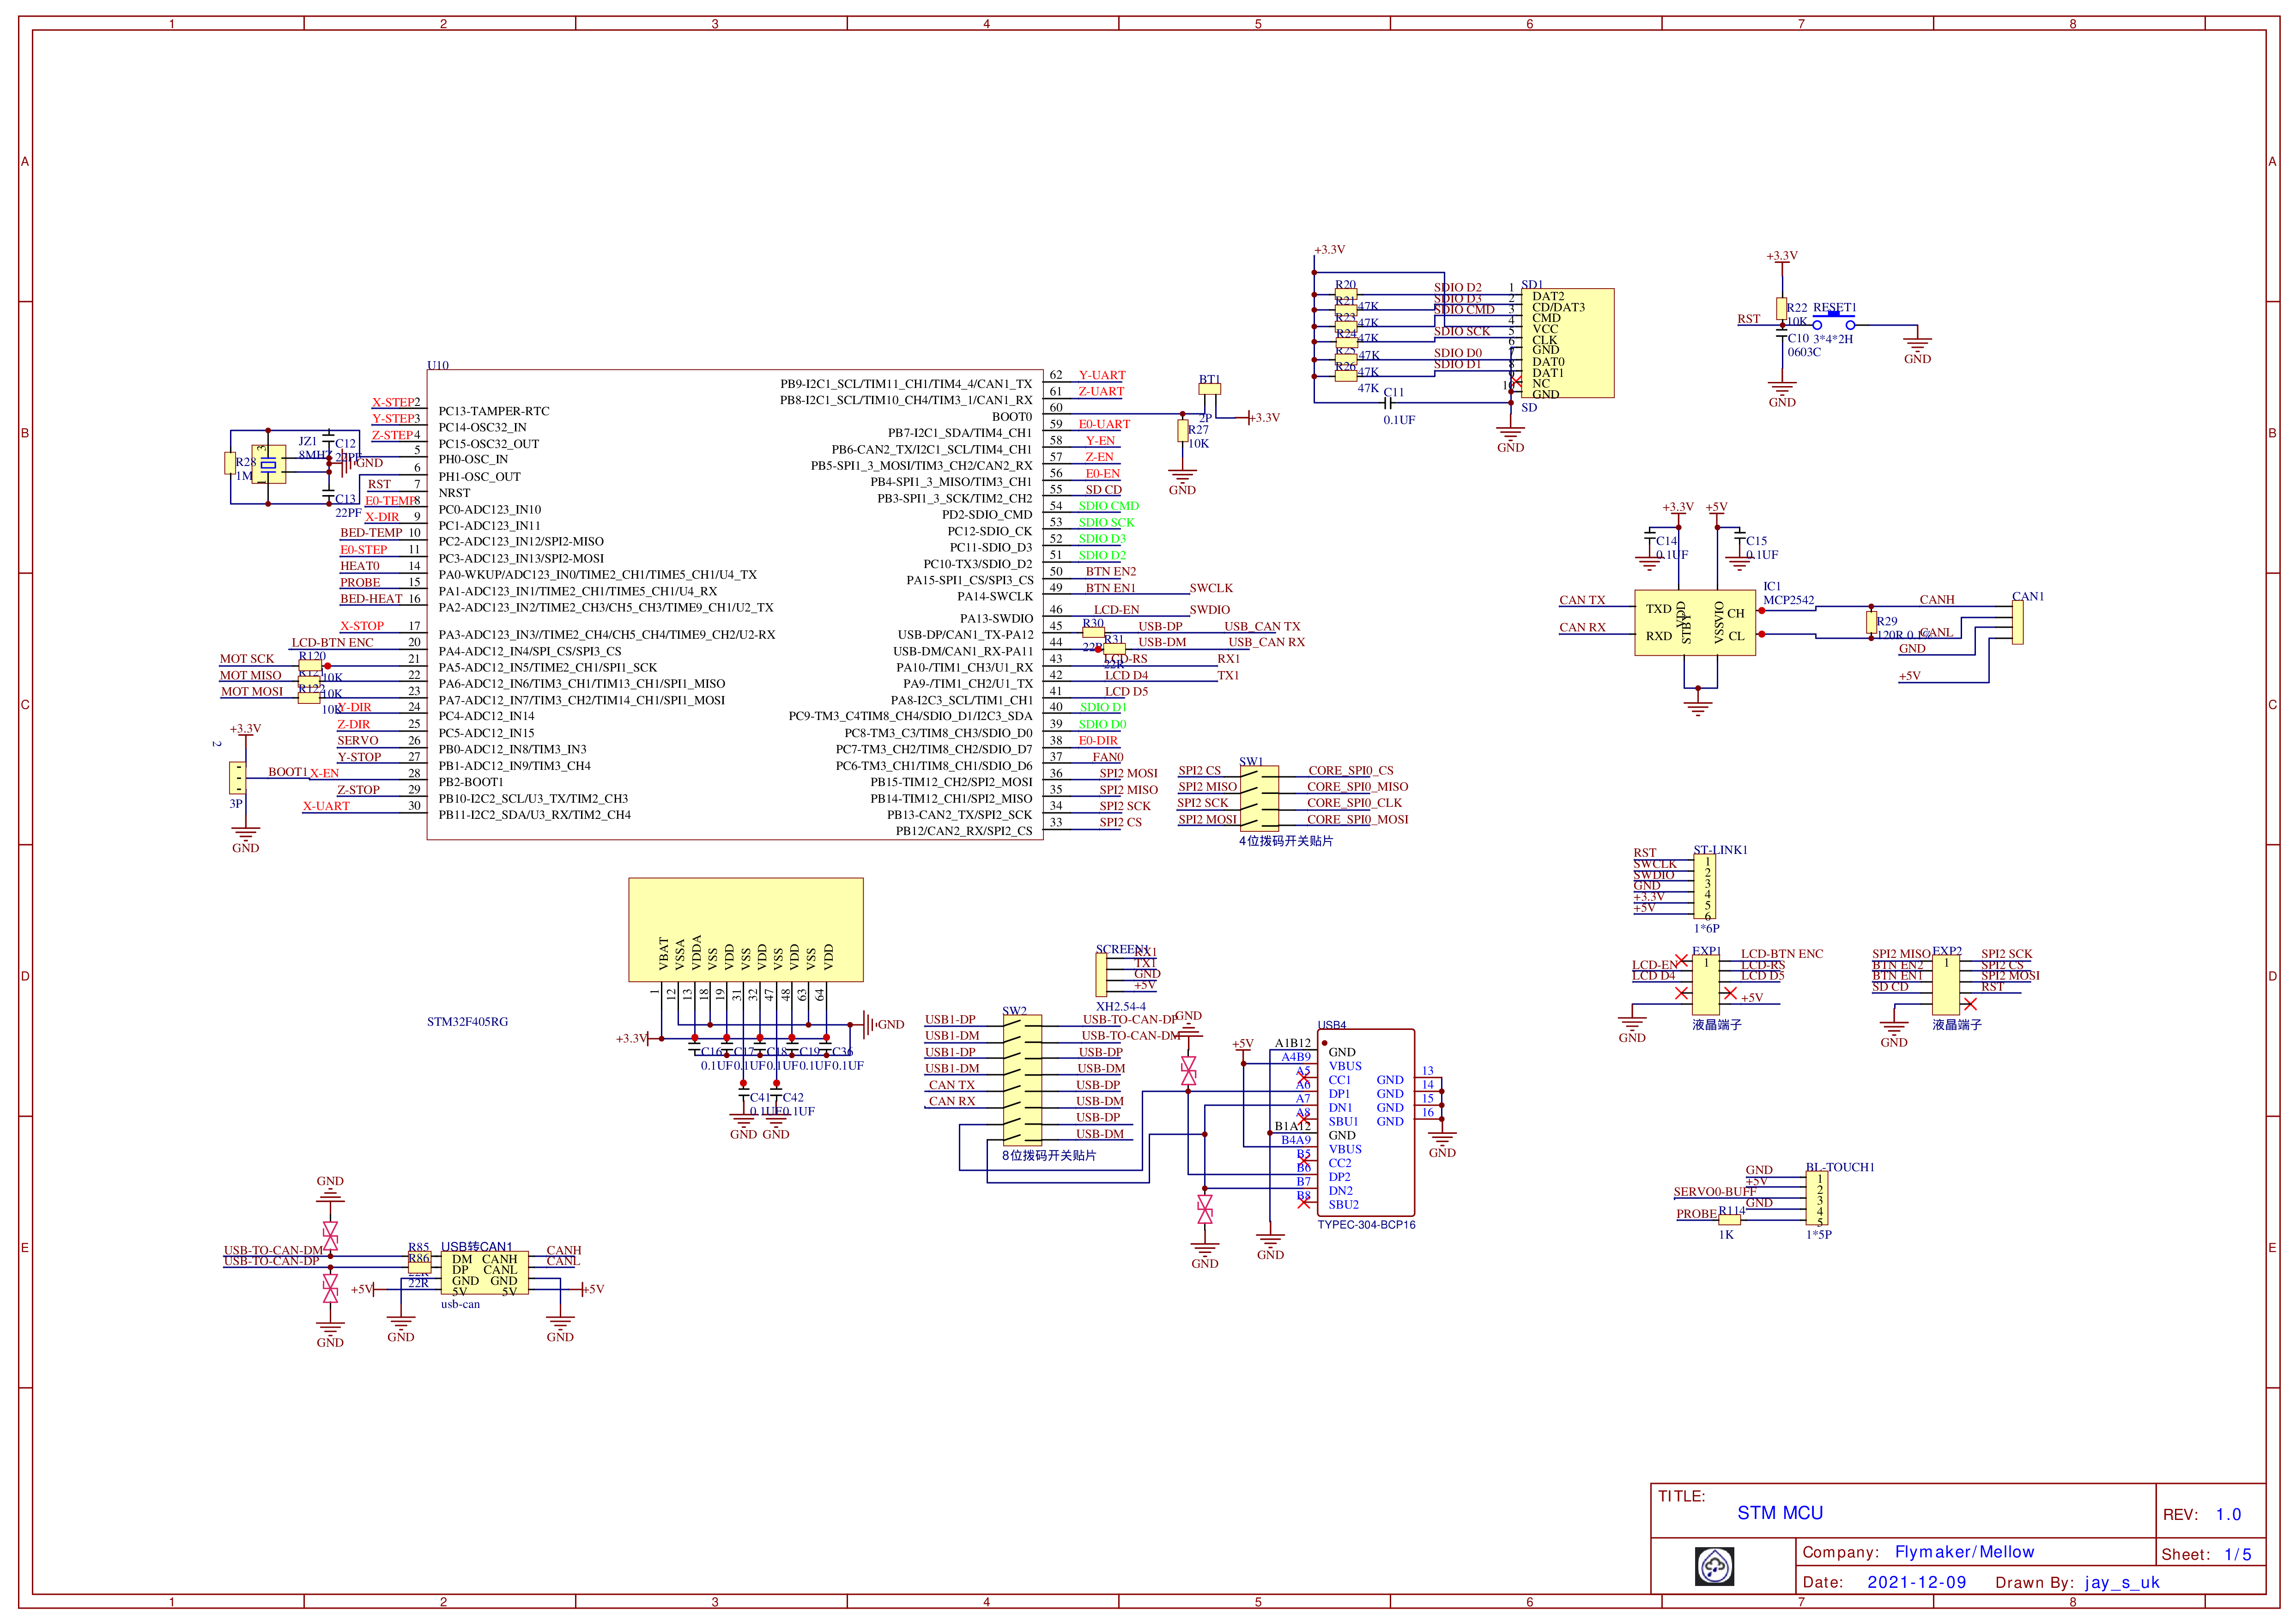This screenshot has height=1622, width=2296.
Task: Select the "CORE_SPI0_CS" net label
Action: point(1351,770)
